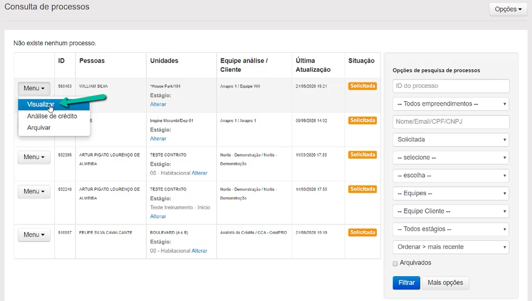Screen dimensions: 532x301
Task: Focus the ID do processo field
Action: click(451, 86)
